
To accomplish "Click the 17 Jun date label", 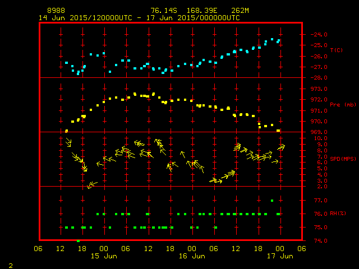I will 280,256.
